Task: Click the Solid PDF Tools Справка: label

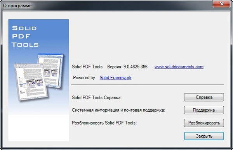Action: pyautogui.click(x=97, y=98)
